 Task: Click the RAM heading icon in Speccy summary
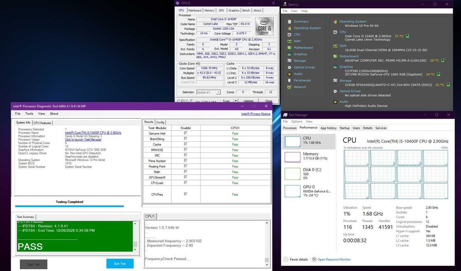pyautogui.click(x=335, y=46)
